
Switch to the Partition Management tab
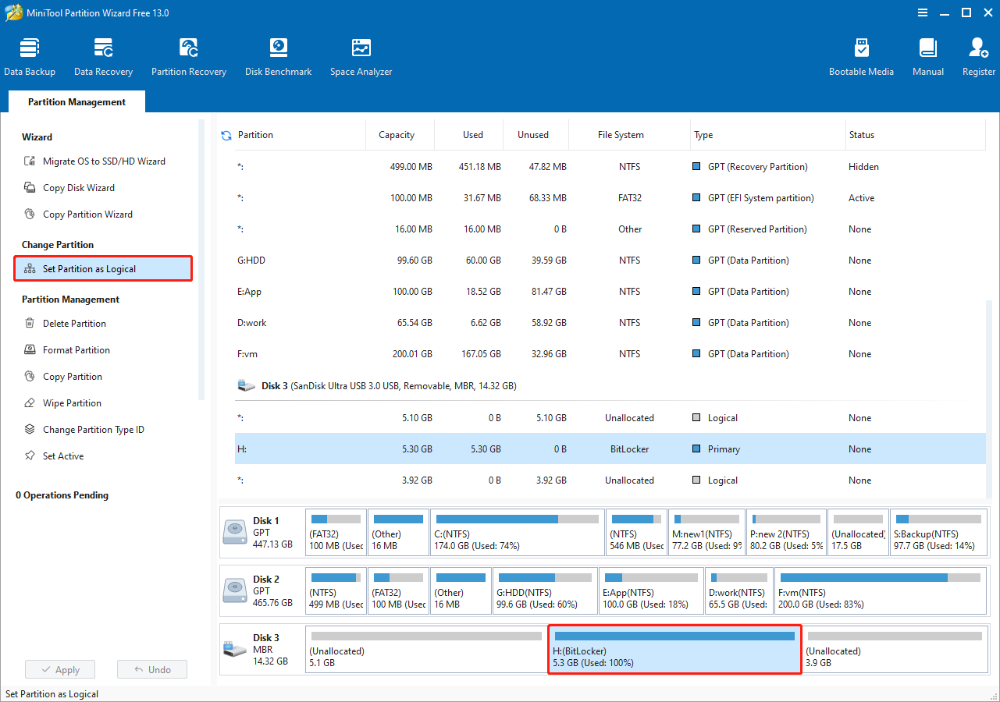76,101
